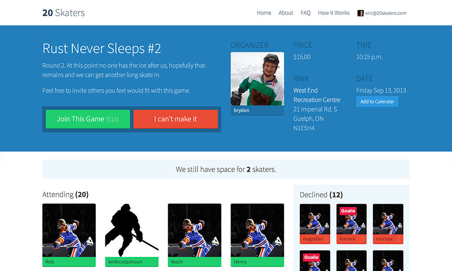
Task: Click the 20 Skaters logo
Action: 63,13
